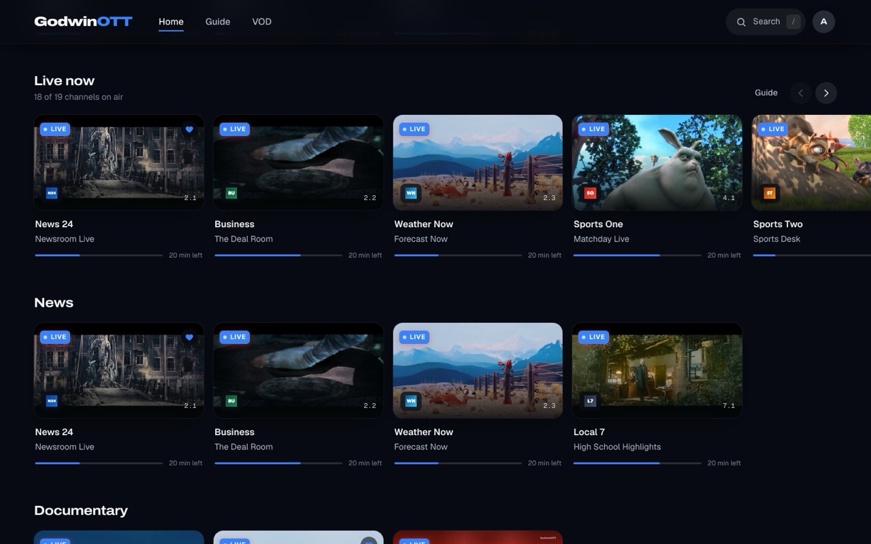Open the Local 7 thumbnail
The image size is (871, 544).
[657, 371]
